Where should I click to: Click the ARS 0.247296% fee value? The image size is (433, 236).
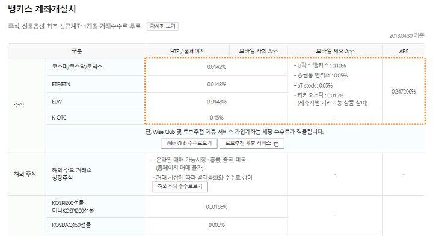pyautogui.click(x=404, y=92)
